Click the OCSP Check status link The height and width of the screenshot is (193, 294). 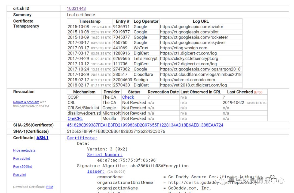point(128,97)
